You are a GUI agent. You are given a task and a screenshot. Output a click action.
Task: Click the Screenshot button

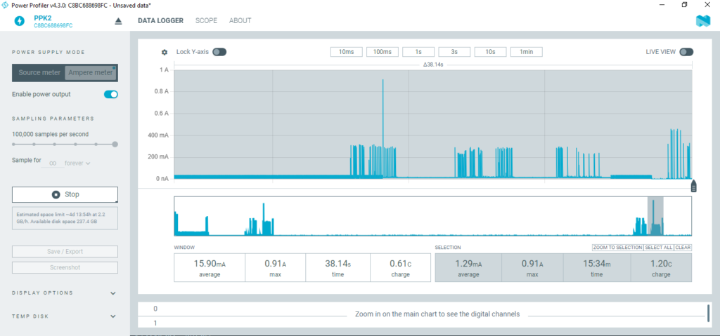(65, 267)
